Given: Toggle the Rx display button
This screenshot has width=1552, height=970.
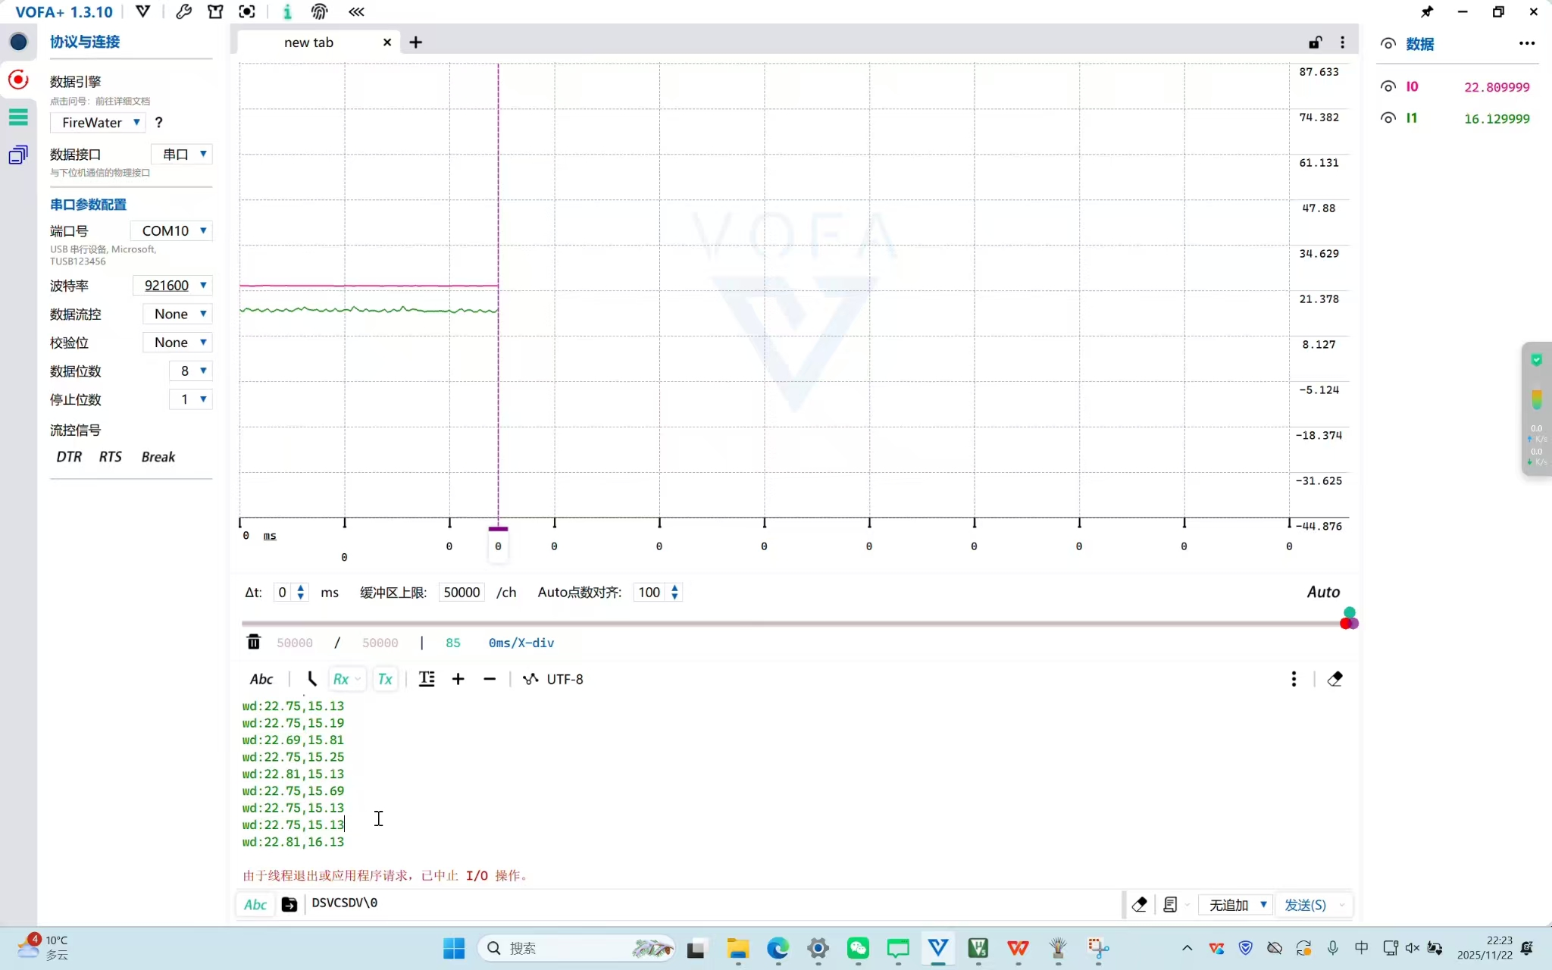Looking at the screenshot, I should click(x=341, y=679).
